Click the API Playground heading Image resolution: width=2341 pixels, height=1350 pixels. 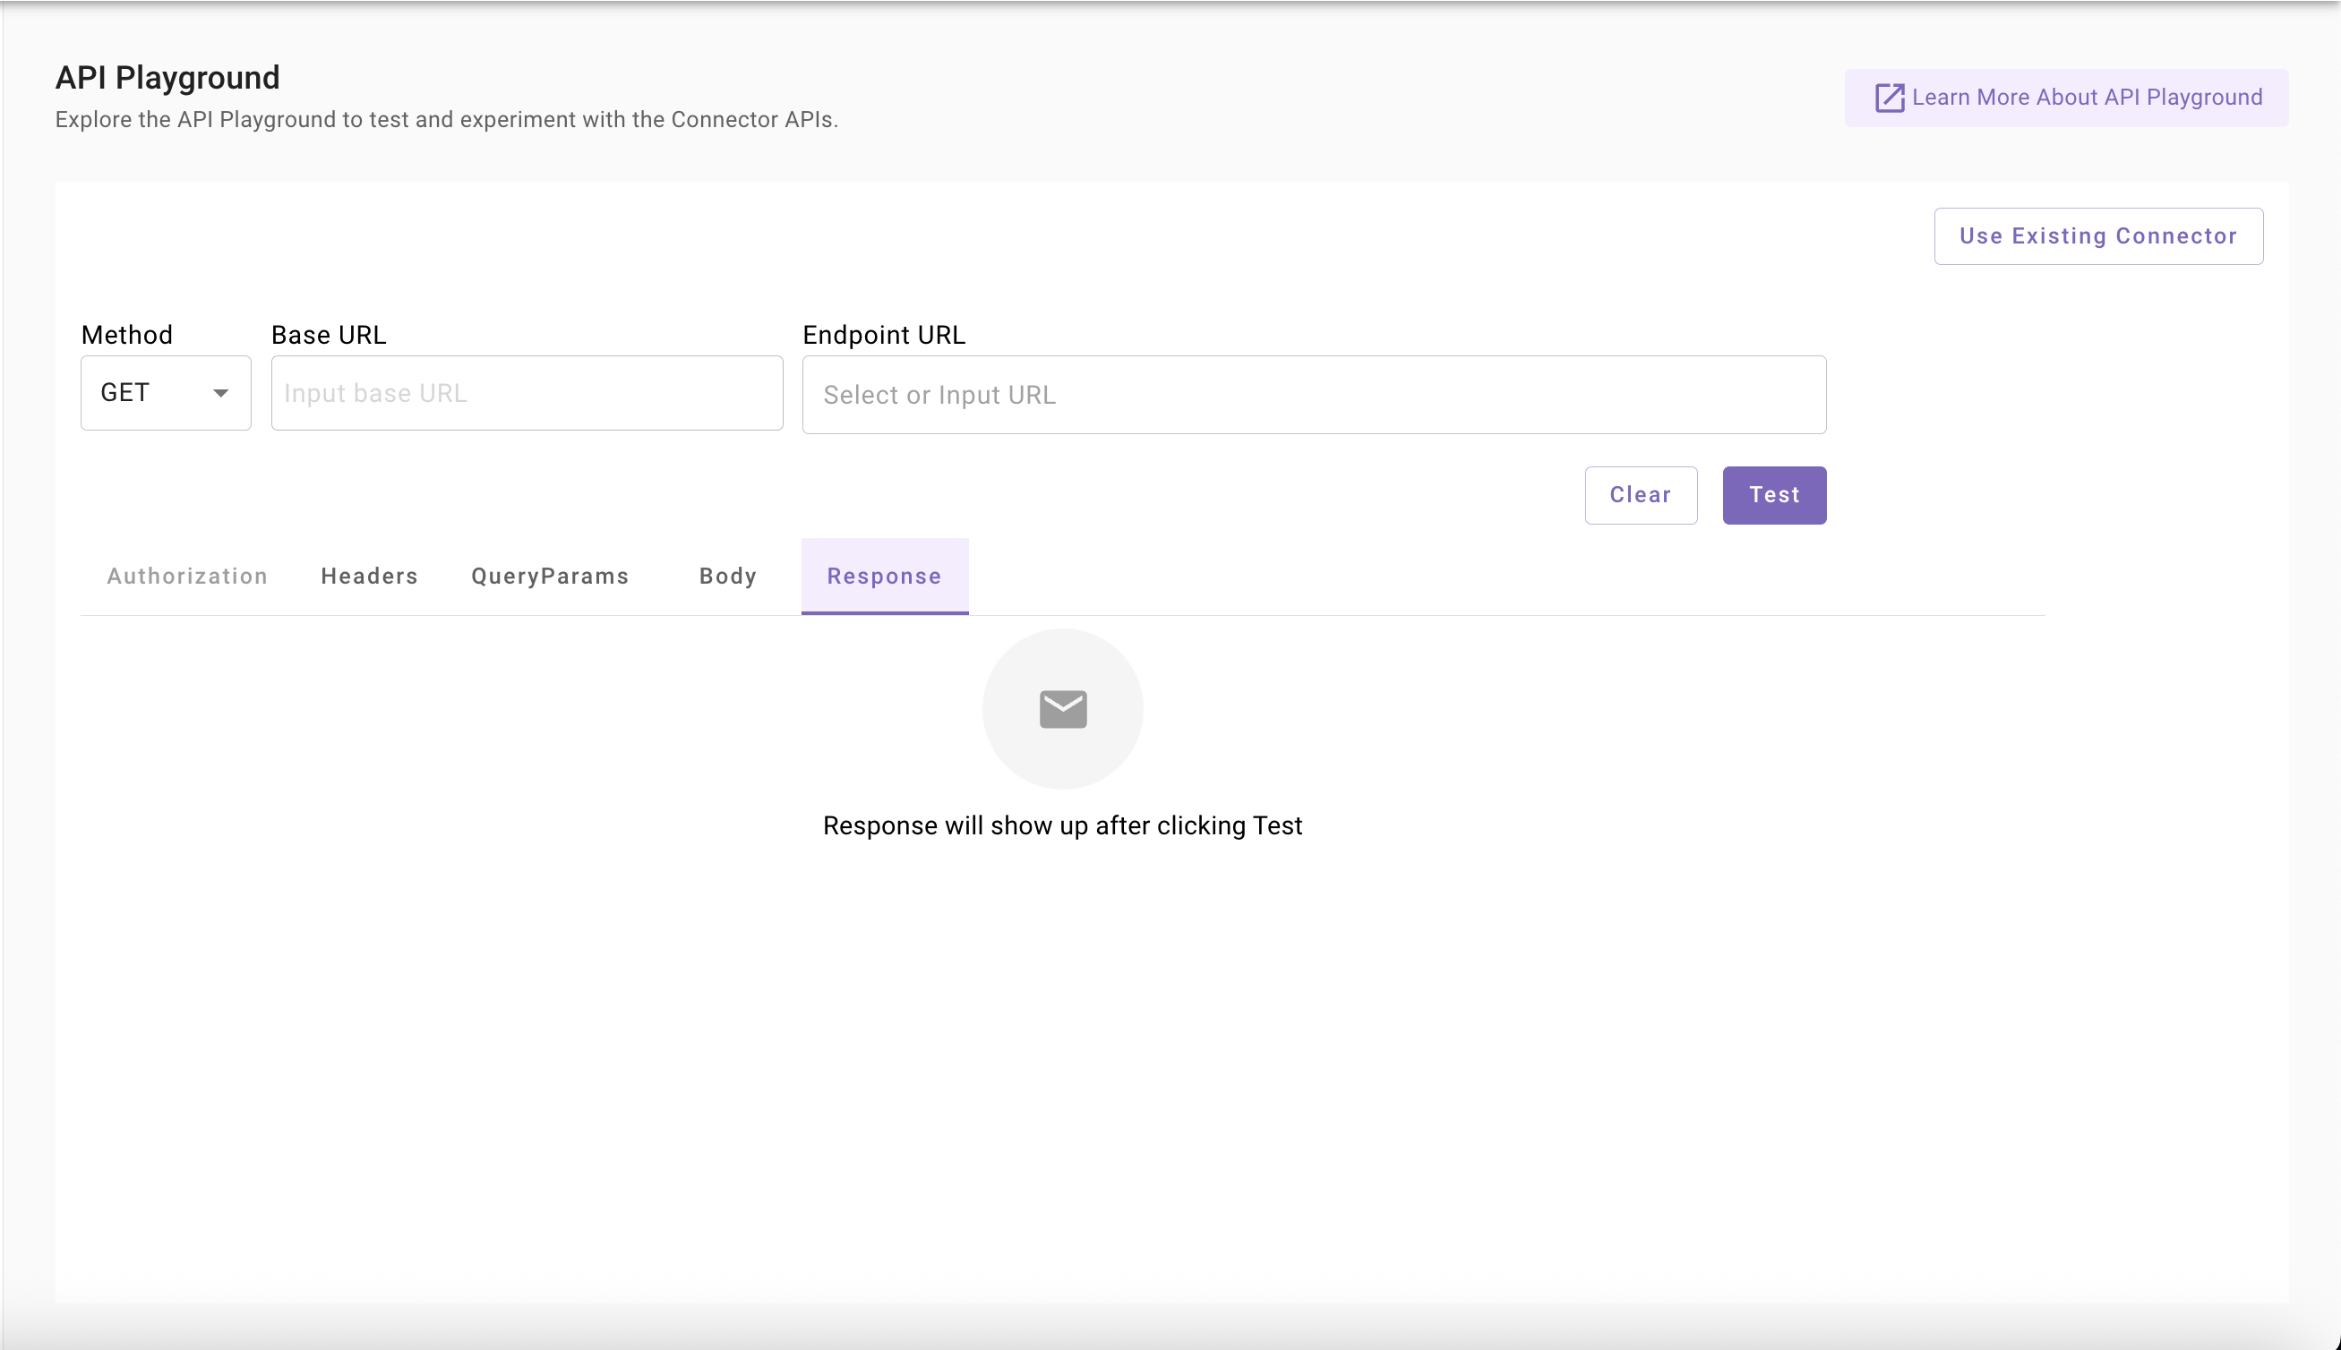click(x=167, y=77)
